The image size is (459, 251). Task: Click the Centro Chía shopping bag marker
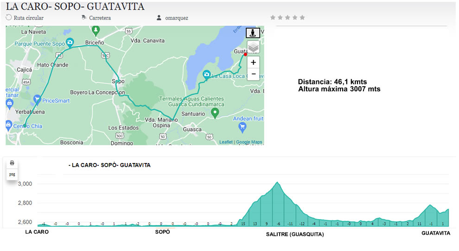click(x=8, y=124)
